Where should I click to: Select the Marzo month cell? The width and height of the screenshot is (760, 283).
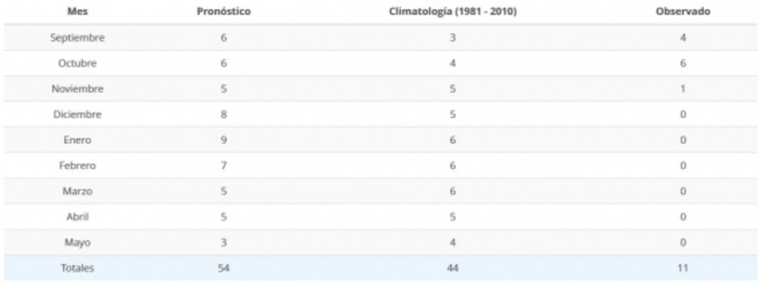(x=77, y=191)
